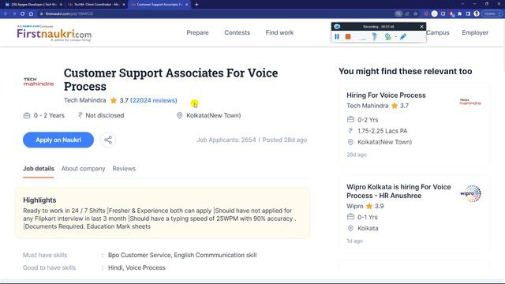Close the Apigee Developer tab

point(61,5)
